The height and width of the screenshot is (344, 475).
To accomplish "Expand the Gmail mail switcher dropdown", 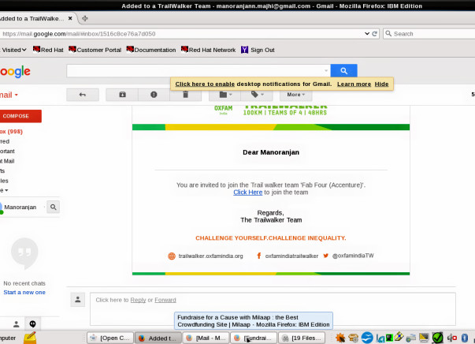I will coord(9,95).
